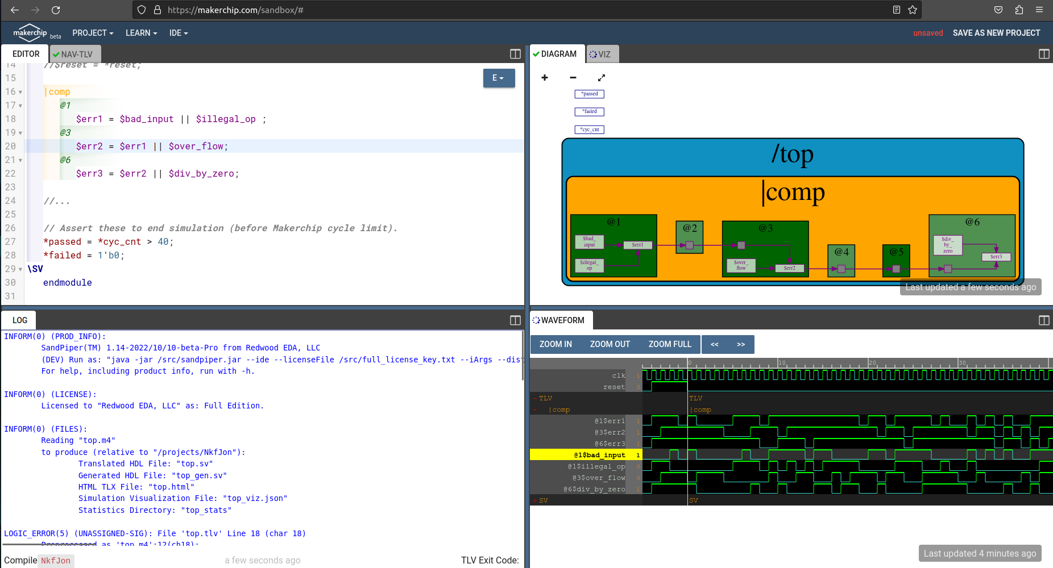Collapse the code fold at line 16
1053x568 pixels.
tap(20, 92)
